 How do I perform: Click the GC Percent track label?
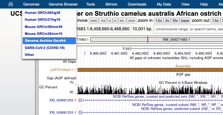coord(48,87)
